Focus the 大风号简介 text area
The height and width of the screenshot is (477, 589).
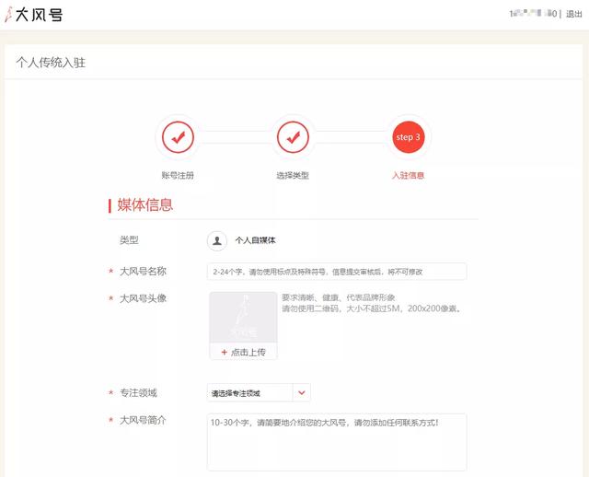pyautogui.click(x=337, y=442)
